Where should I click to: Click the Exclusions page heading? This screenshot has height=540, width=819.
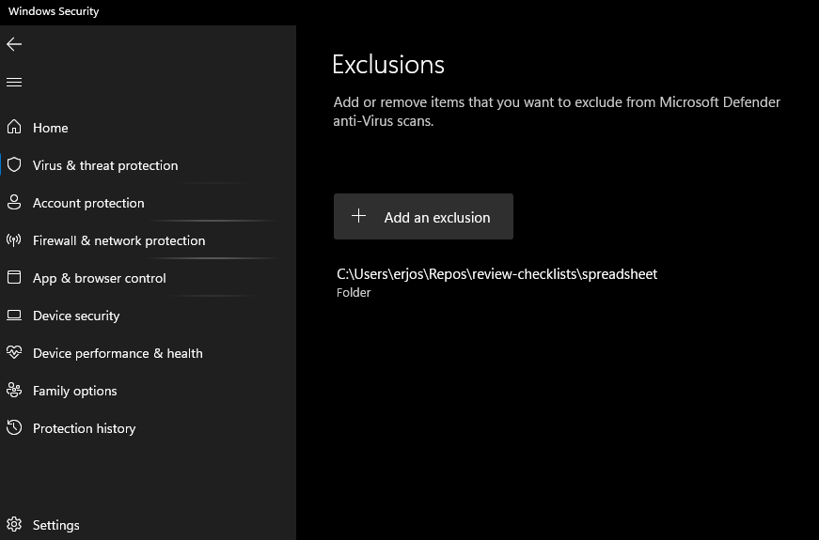(388, 65)
